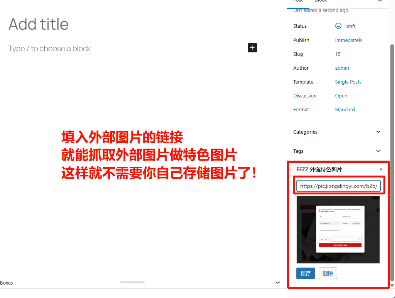
Task: Click the black plus block inserter icon
Action: point(252,48)
